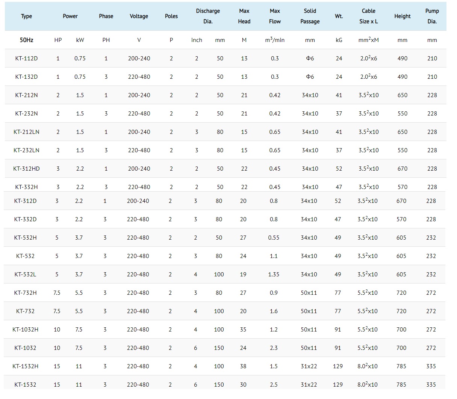Image resolution: width=457 pixels, height=399 pixels.
Task: Click the Voltage column header
Action: pos(139,16)
